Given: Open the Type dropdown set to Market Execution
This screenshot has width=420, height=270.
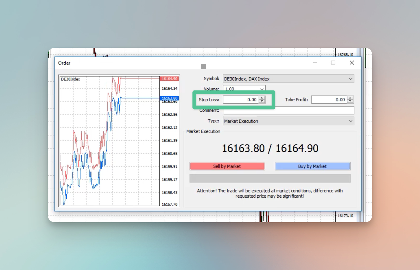Looking at the screenshot, I should click(x=288, y=121).
